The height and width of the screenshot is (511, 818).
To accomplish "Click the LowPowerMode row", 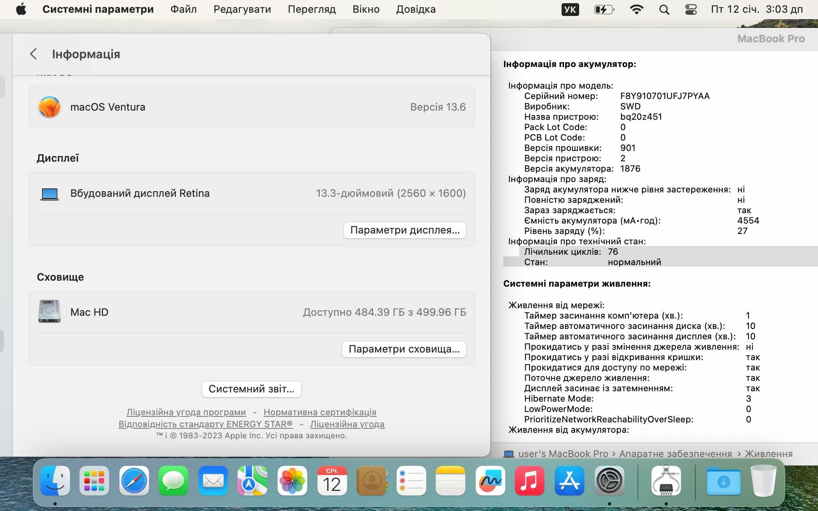I will (x=638, y=409).
